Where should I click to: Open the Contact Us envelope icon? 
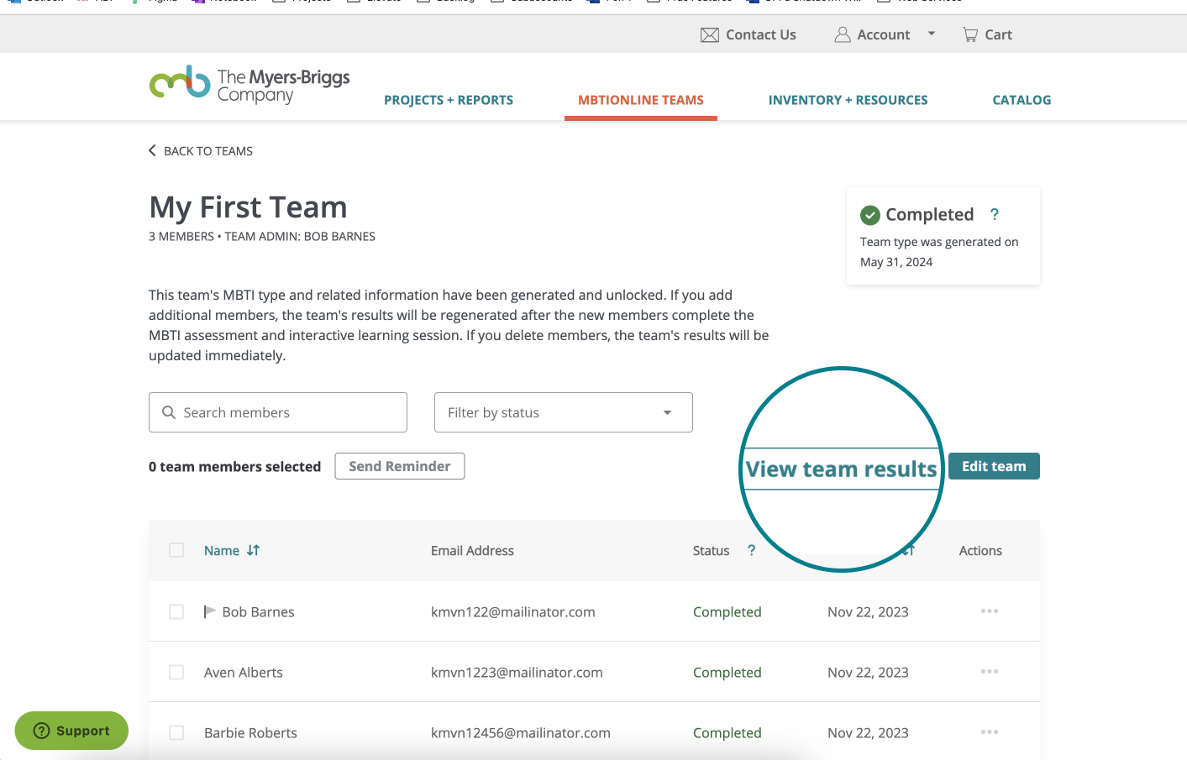tap(710, 35)
